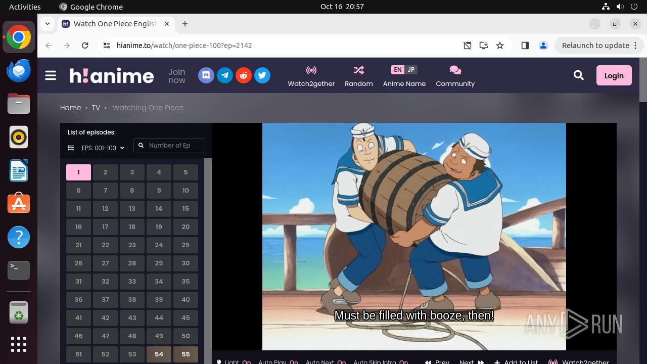Viewport: 647px width, 364px height.
Task: Open the clock and calendar menu
Action: tap(342, 7)
